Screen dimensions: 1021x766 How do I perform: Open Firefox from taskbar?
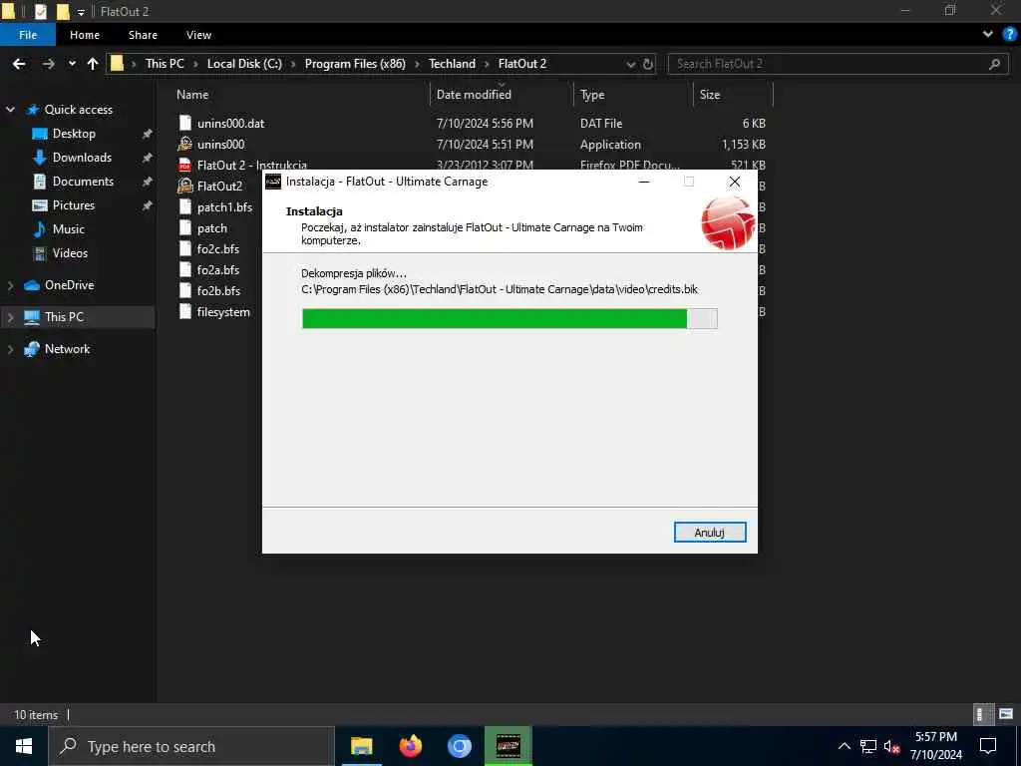[410, 746]
